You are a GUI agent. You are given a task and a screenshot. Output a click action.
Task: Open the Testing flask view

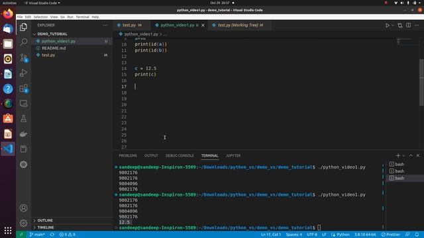point(24,119)
